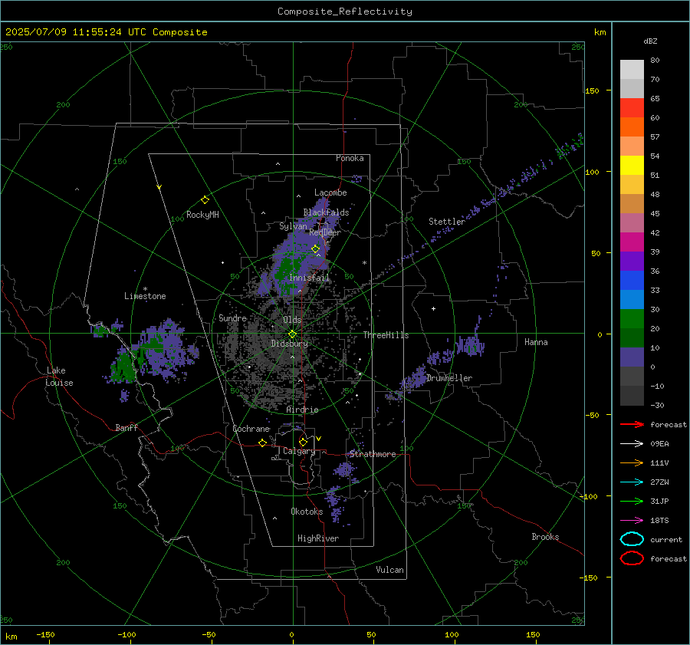Viewport: 690px width, 645px height.
Task: Click the RedDeer city label
Action: tap(325, 232)
